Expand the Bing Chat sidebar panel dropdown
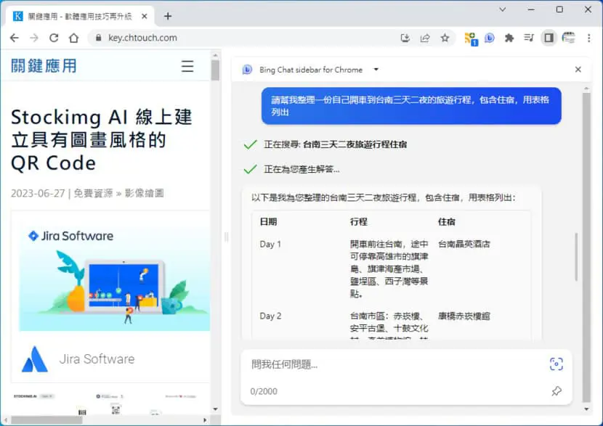 click(376, 70)
